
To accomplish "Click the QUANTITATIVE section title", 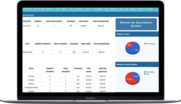I will coord(28,15).
